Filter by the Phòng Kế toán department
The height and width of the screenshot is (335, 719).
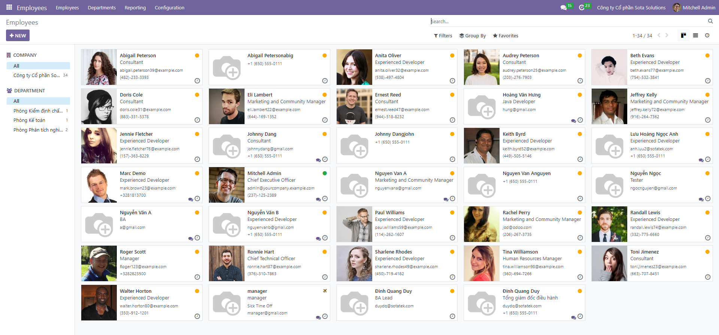point(29,120)
